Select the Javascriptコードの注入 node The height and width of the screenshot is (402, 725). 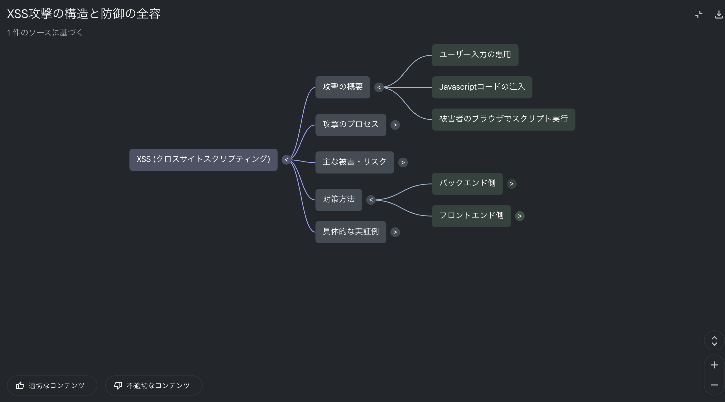click(x=482, y=87)
